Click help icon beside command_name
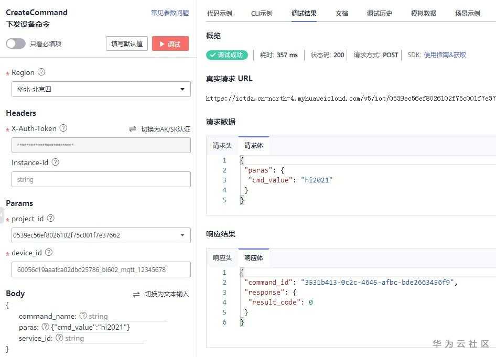 [83, 316]
